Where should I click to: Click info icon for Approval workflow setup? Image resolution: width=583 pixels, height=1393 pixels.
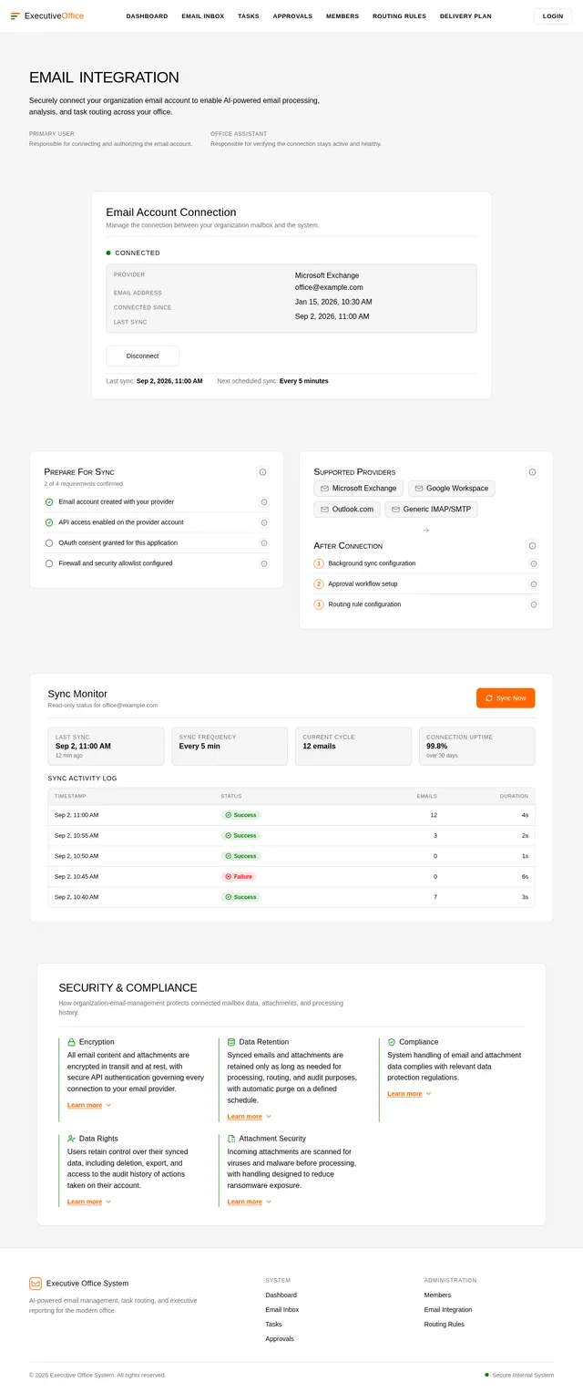[x=534, y=584]
